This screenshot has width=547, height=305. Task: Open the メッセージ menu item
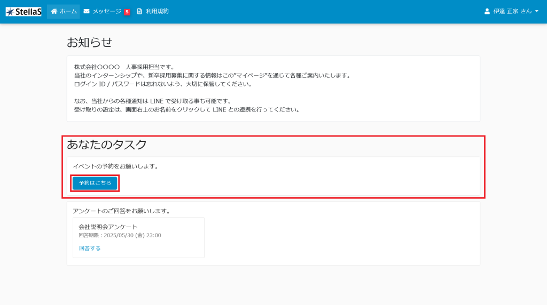tap(107, 11)
